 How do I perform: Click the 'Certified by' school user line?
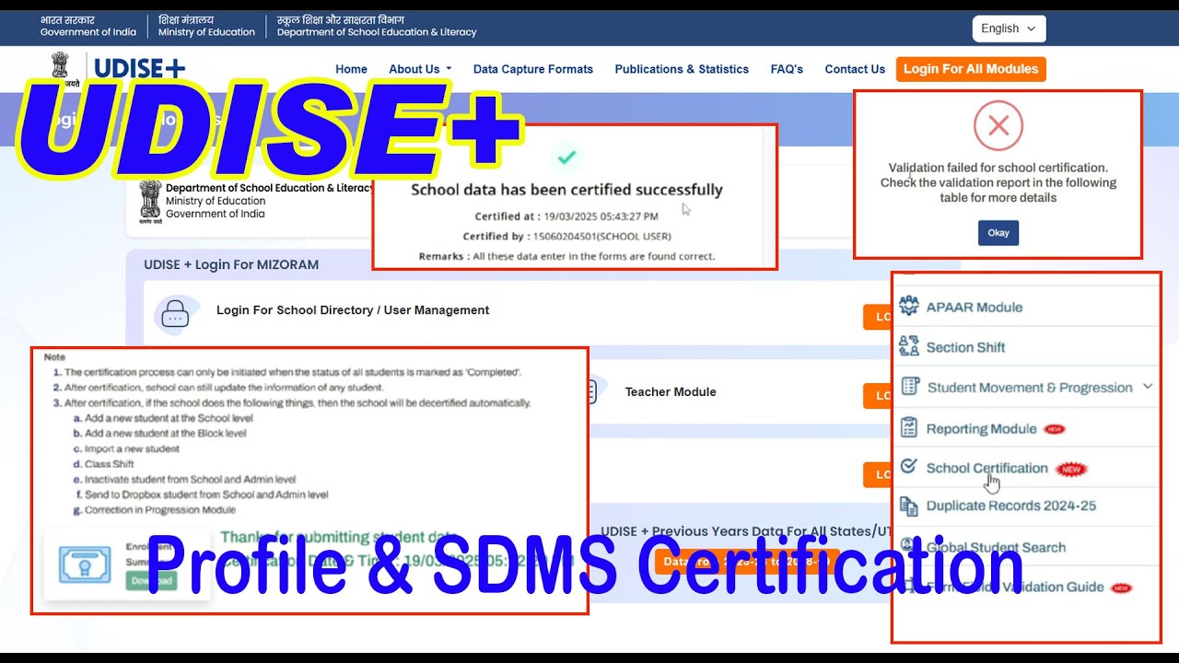(566, 237)
